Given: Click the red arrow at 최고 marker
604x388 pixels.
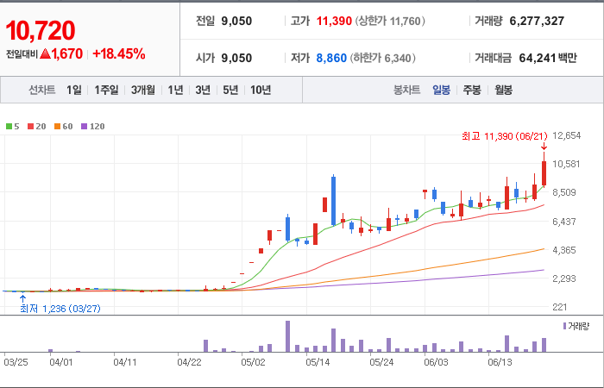Looking at the screenshot, I should pyautogui.click(x=544, y=147).
